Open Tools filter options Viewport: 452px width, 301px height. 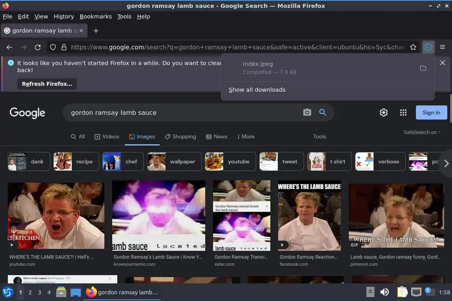[x=319, y=136]
